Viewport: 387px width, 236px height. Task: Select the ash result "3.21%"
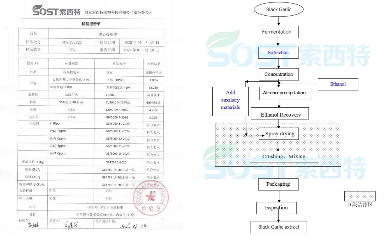[x=153, y=118]
